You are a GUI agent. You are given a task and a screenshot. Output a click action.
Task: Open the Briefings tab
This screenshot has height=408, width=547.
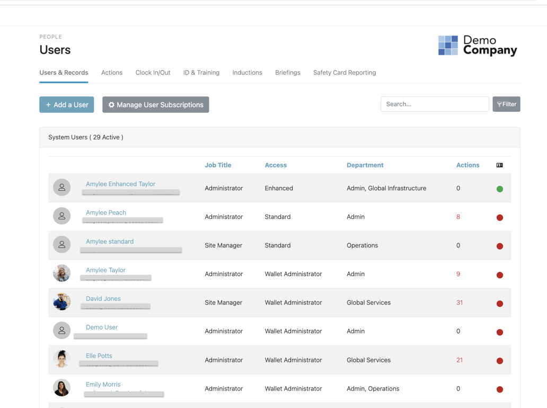[287, 73]
